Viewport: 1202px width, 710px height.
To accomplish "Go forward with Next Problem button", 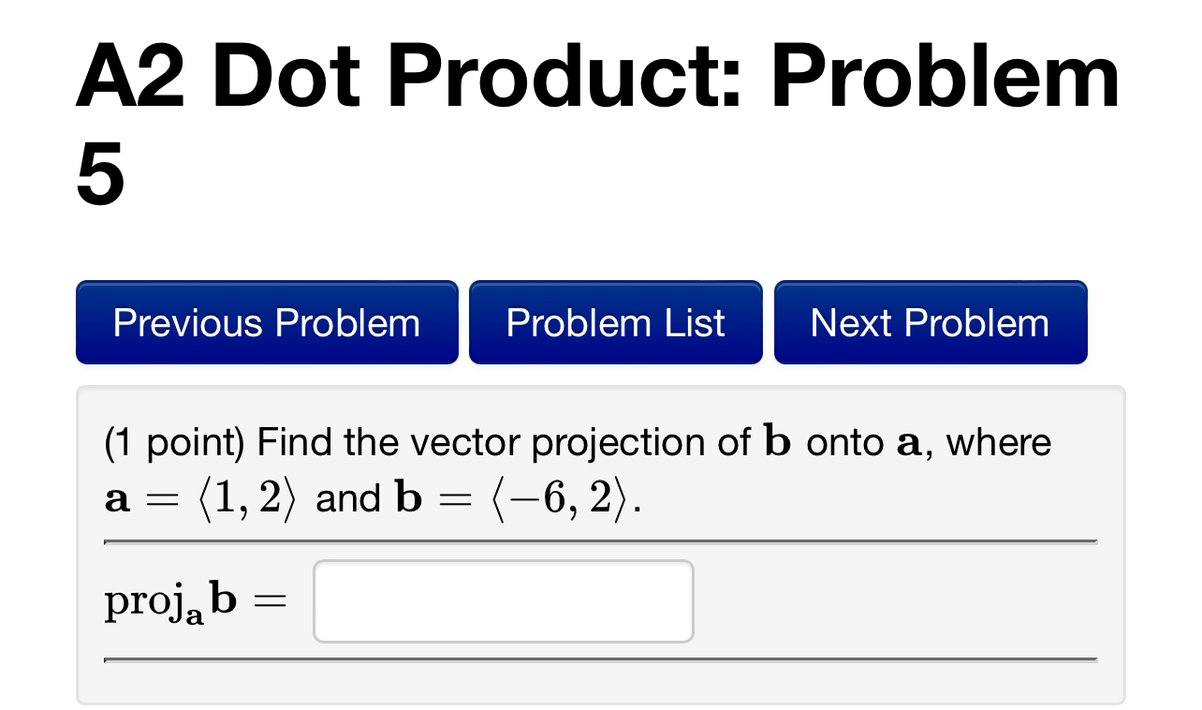I will [x=930, y=322].
